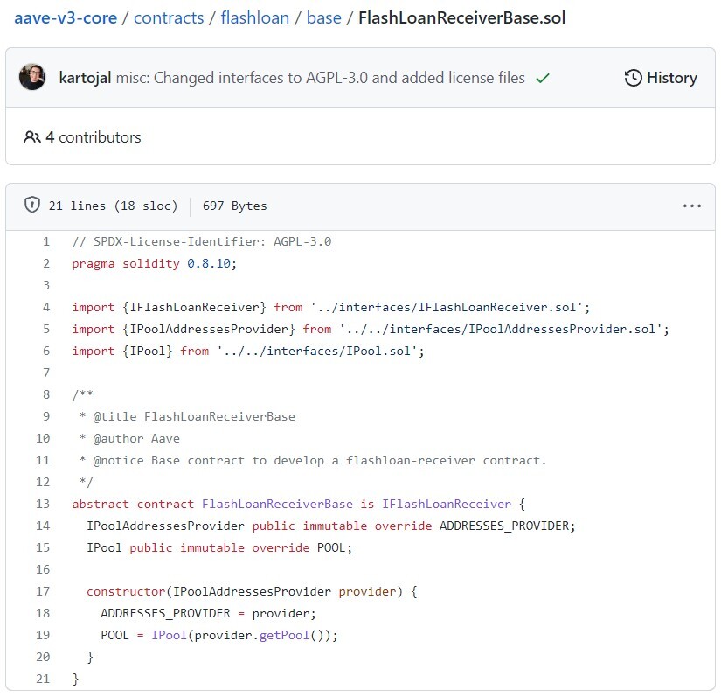Click the shield icon beside line count
The image size is (721, 697).
point(32,206)
